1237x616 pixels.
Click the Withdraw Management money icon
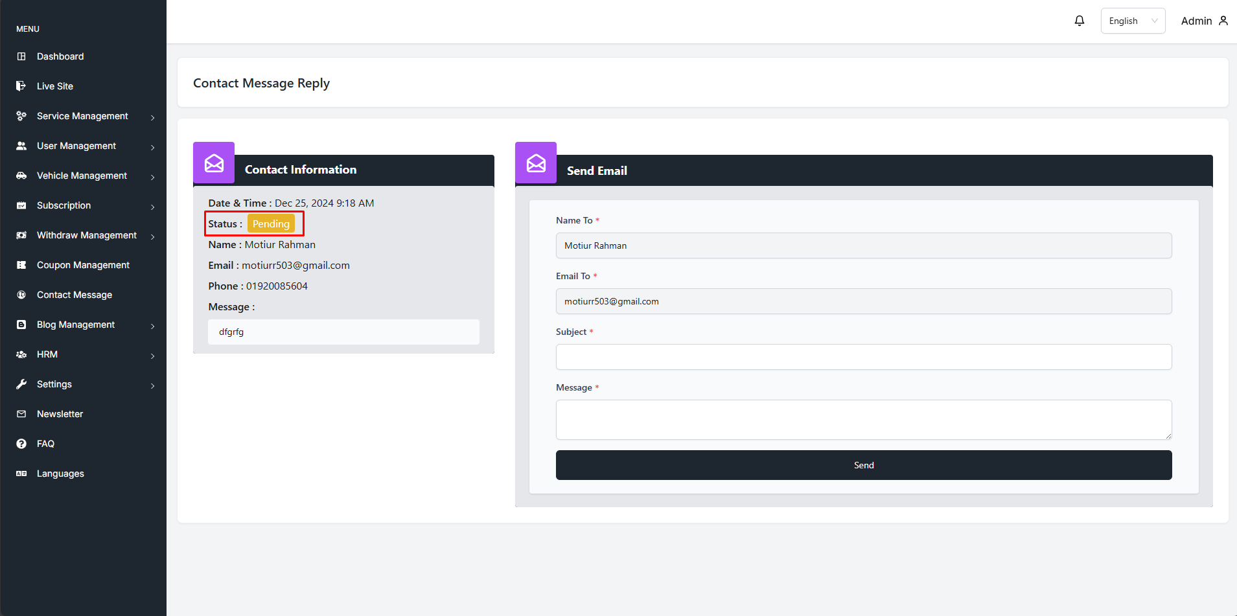click(21, 235)
